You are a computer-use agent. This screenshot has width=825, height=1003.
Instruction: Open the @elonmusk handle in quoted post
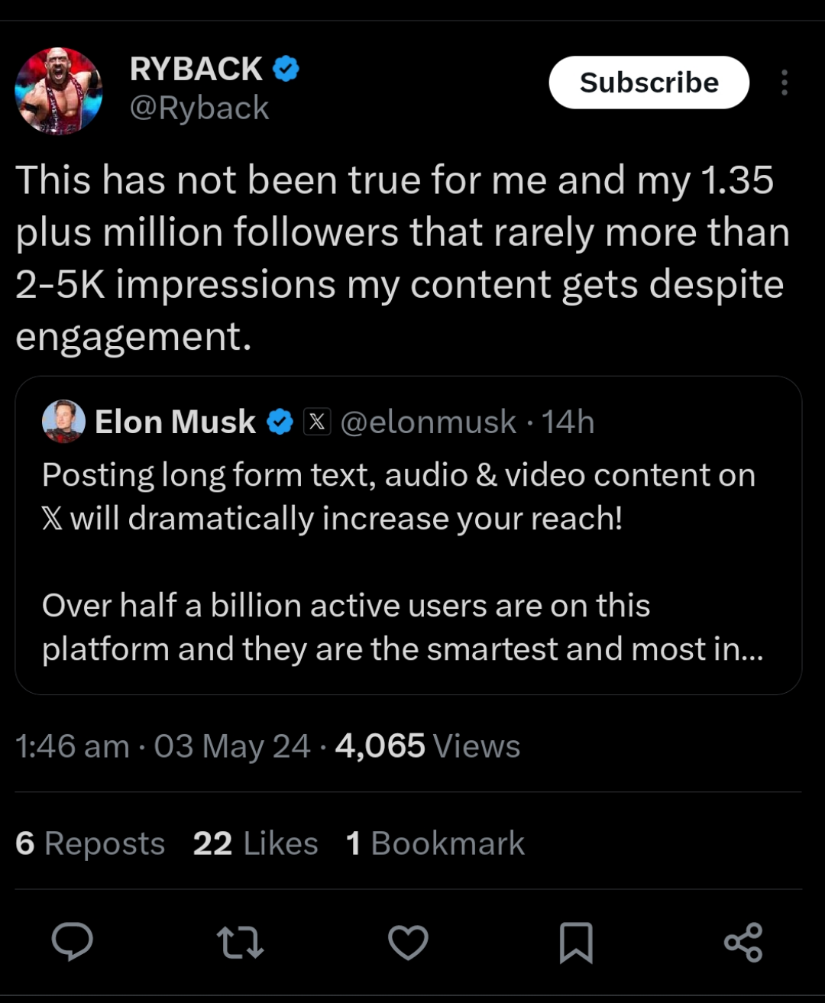click(x=428, y=422)
